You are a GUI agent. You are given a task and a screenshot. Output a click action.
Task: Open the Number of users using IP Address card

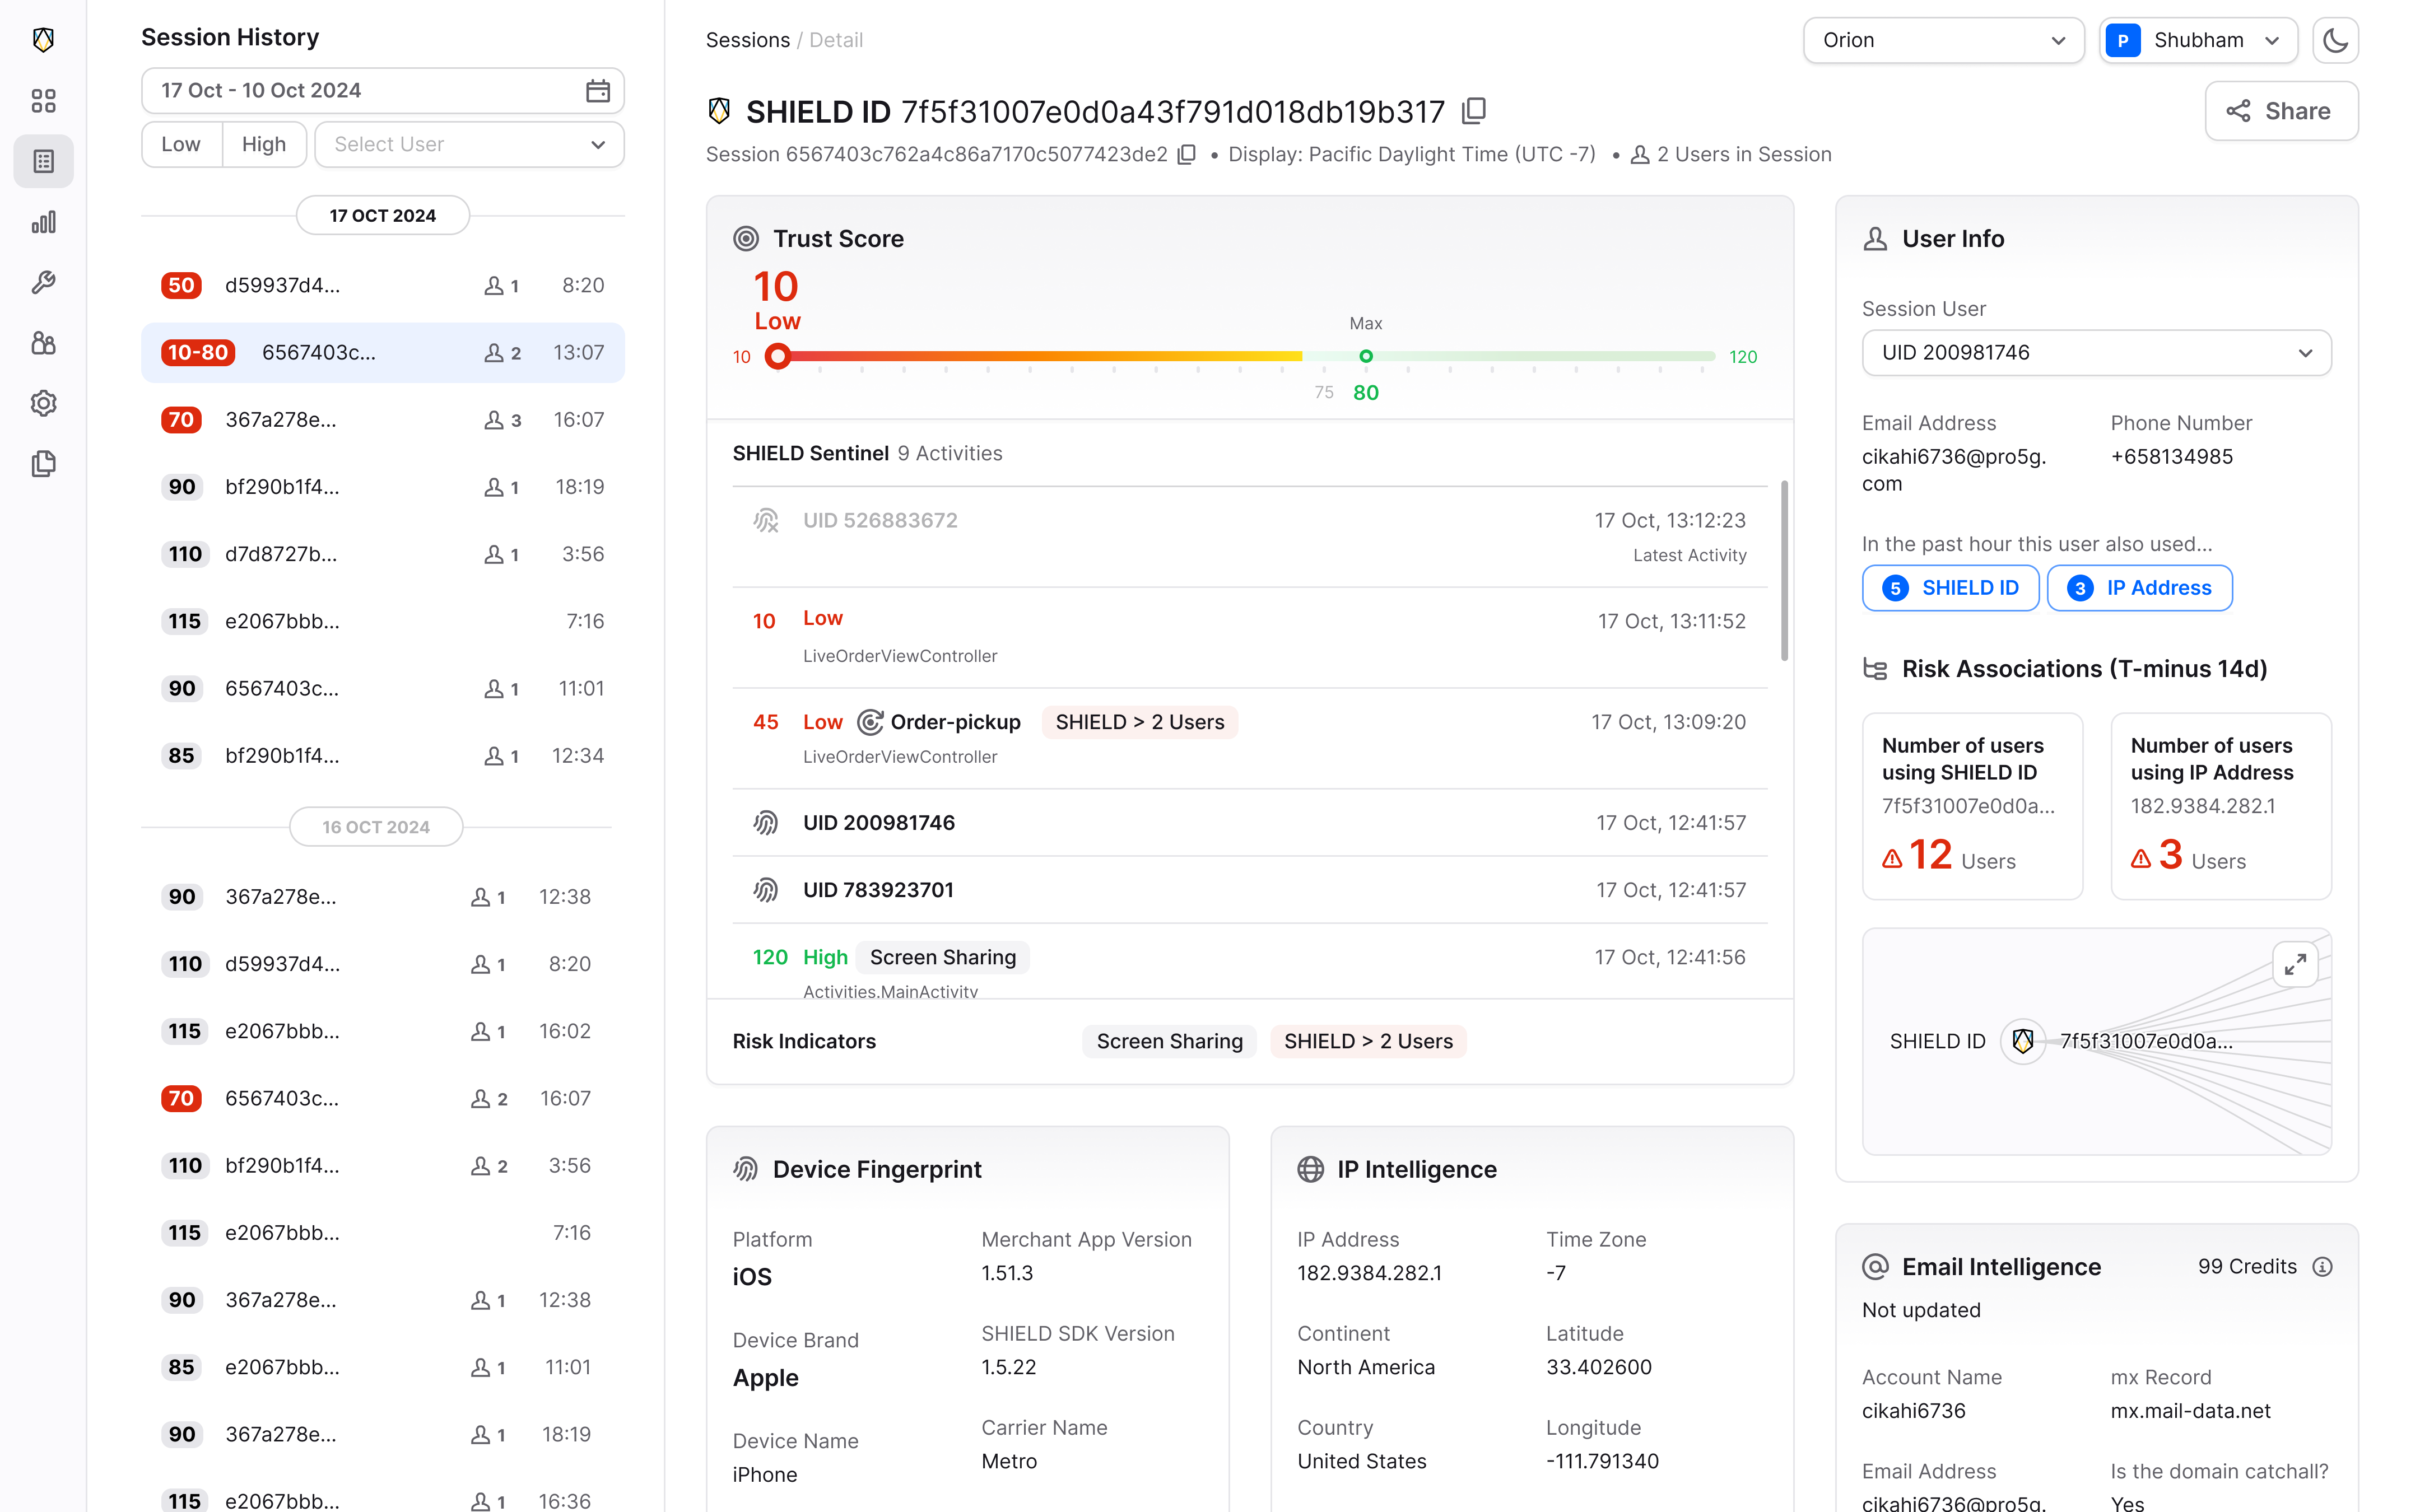click(x=2220, y=806)
